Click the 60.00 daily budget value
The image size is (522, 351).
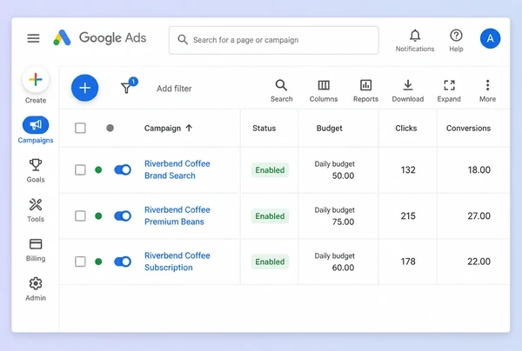click(x=343, y=268)
